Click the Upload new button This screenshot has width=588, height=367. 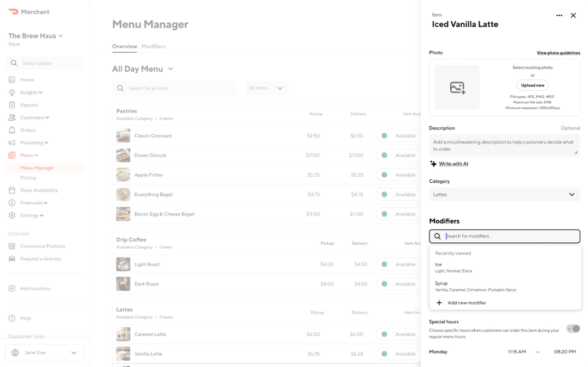[x=532, y=85]
